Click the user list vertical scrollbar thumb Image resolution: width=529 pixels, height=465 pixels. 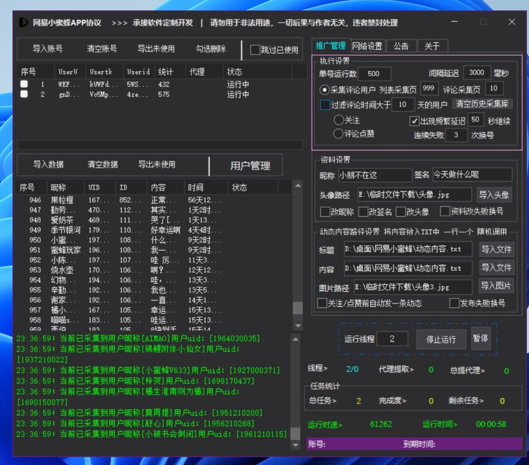pyautogui.click(x=298, y=308)
